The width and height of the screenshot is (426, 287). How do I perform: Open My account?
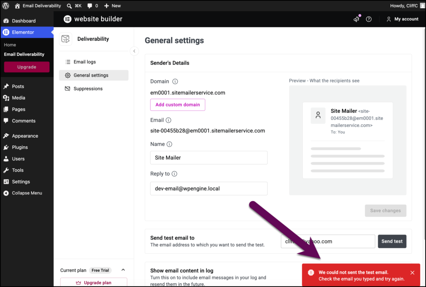point(402,19)
